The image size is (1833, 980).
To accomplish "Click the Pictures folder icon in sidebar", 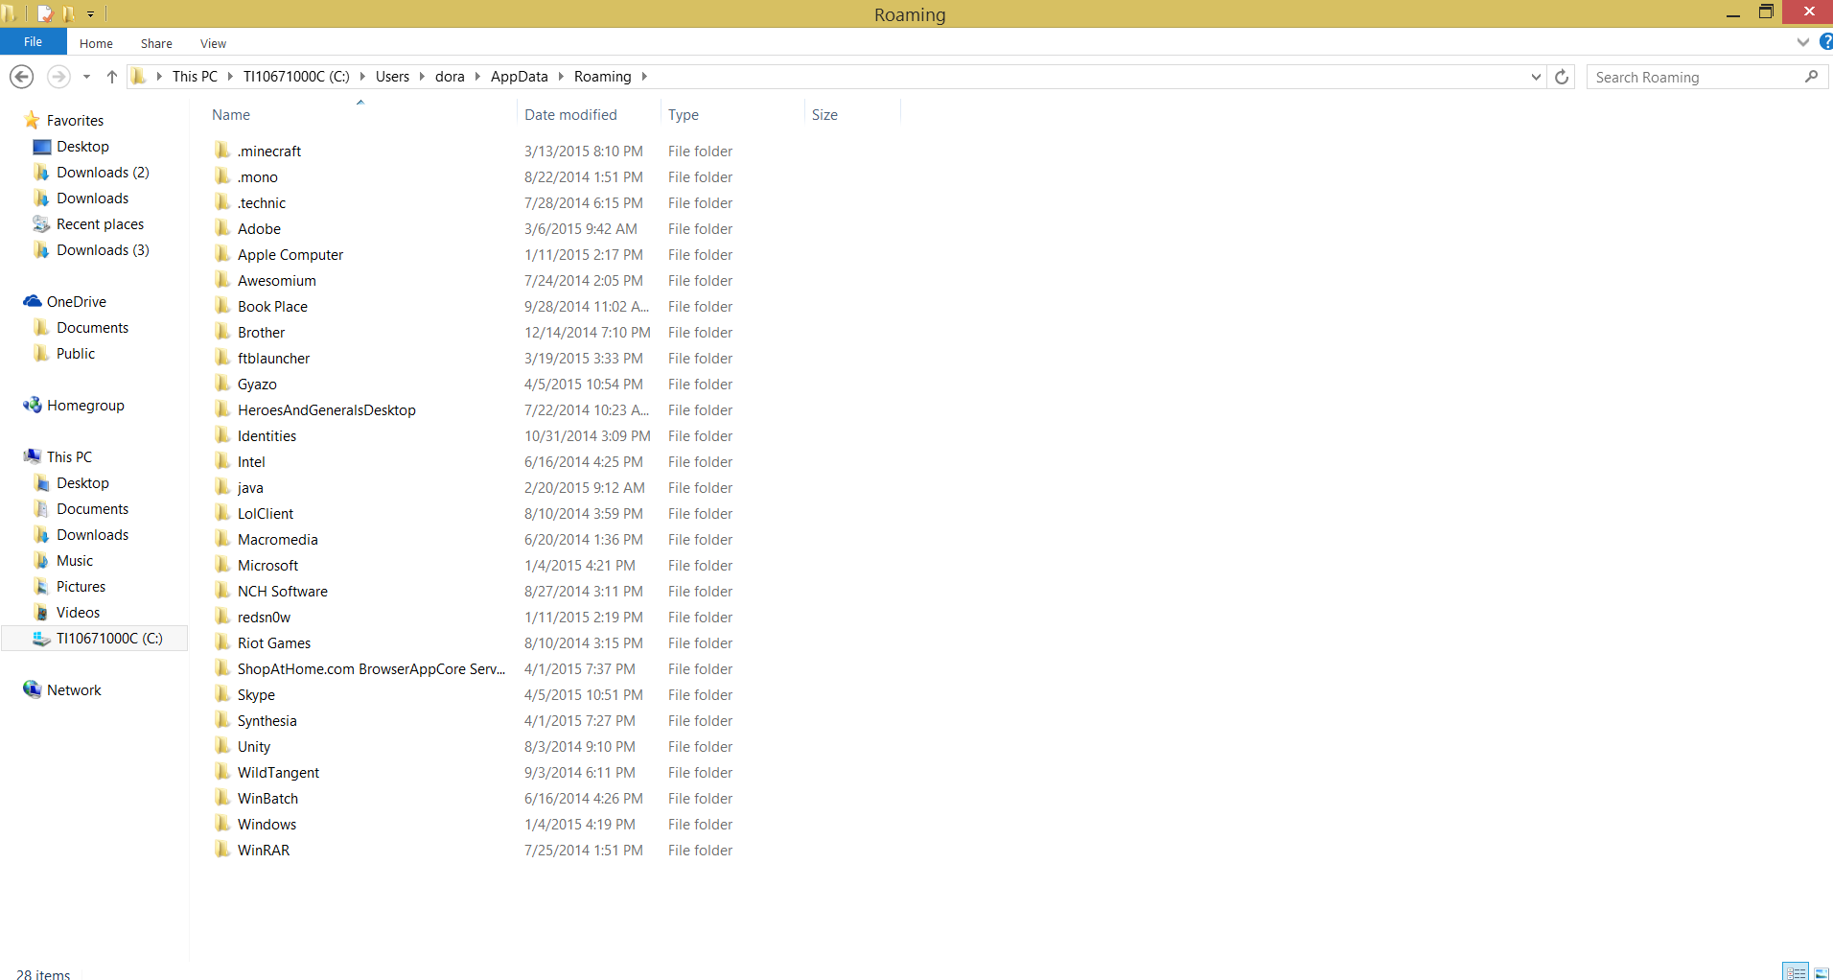I will 41,587.
